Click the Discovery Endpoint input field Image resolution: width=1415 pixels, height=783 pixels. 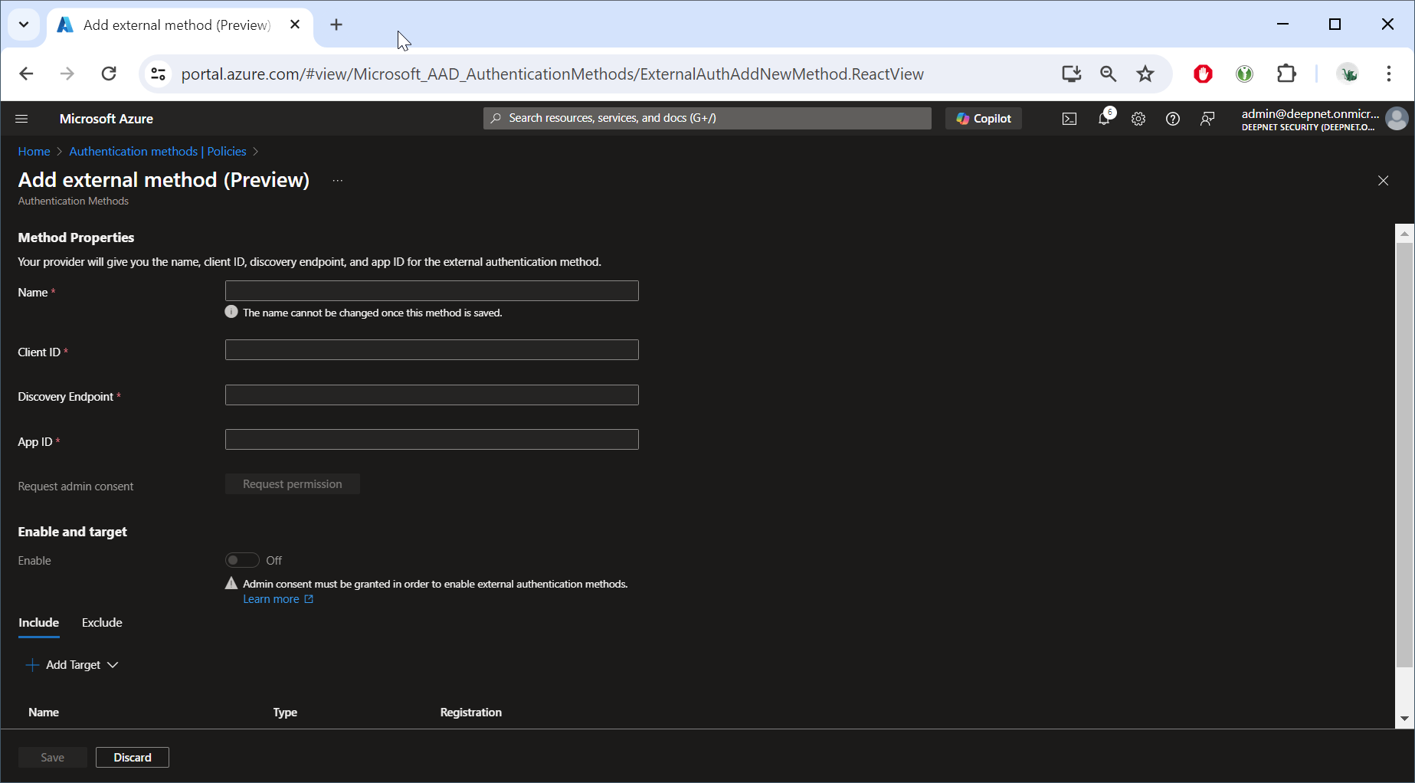(431, 395)
